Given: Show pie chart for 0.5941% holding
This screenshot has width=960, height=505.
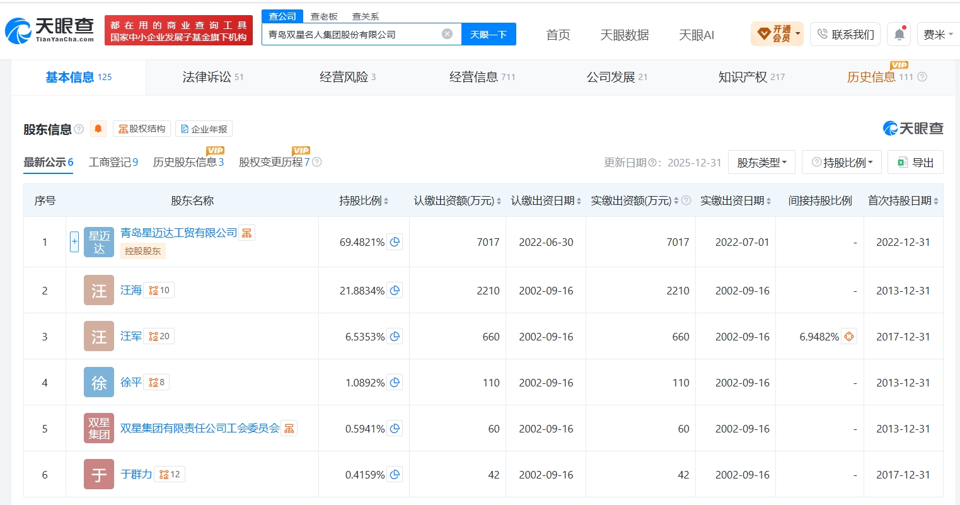Looking at the screenshot, I should coord(395,429).
